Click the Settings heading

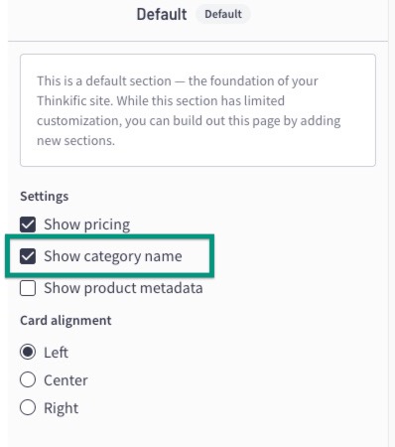[x=45, y=197]
